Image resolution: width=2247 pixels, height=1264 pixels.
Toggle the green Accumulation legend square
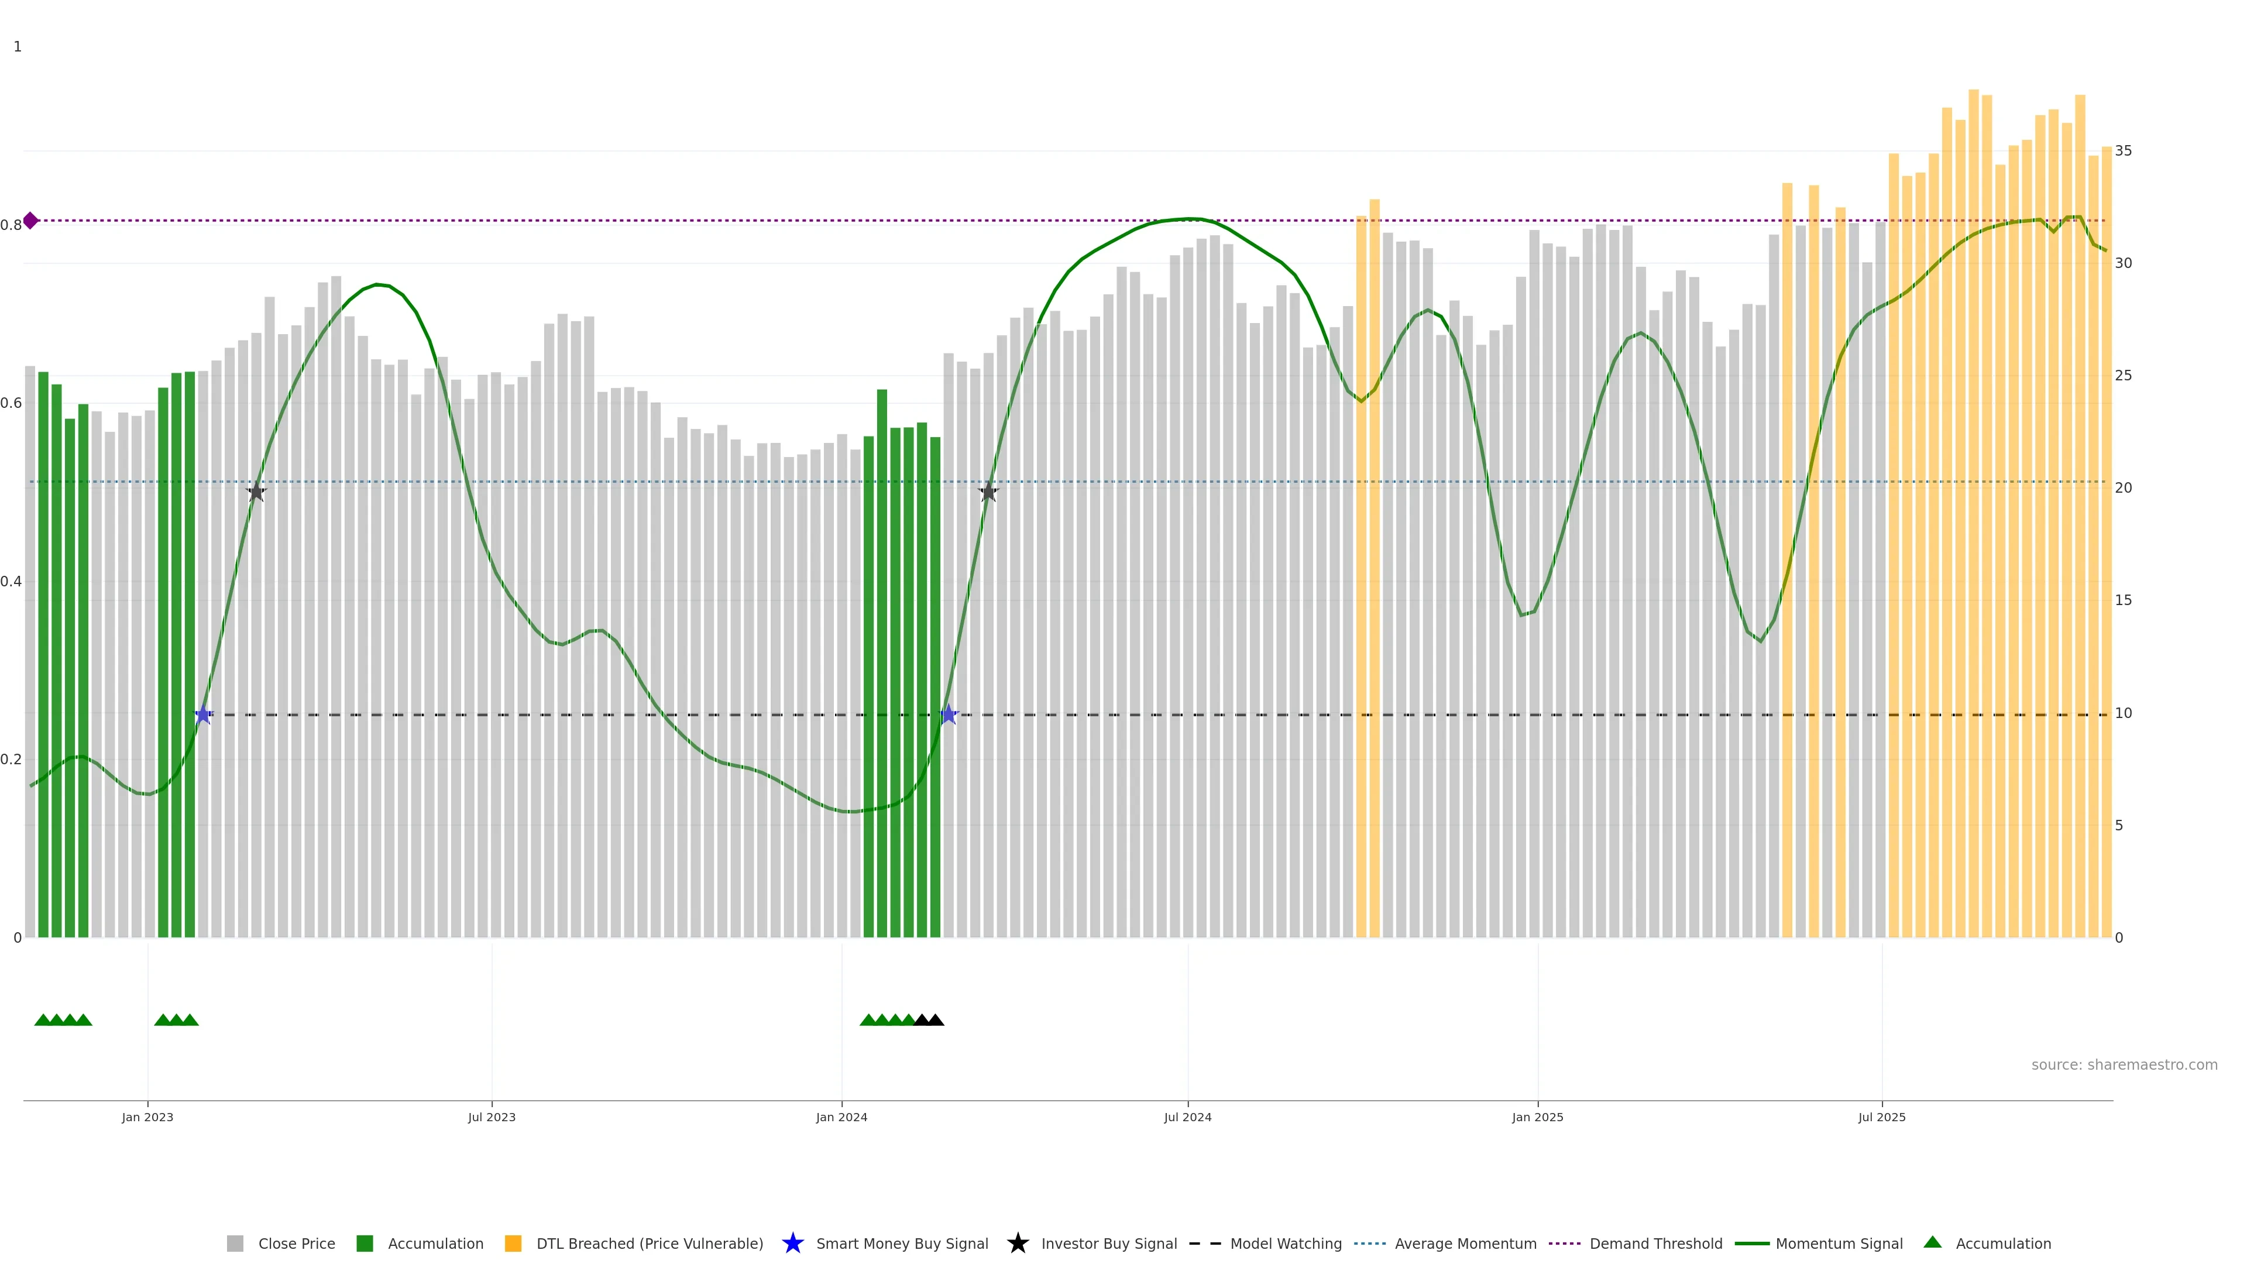pyautogui.click(x=365, y=1243)
